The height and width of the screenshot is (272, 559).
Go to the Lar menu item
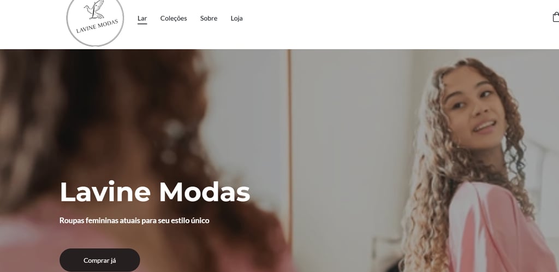coord(142,18)
